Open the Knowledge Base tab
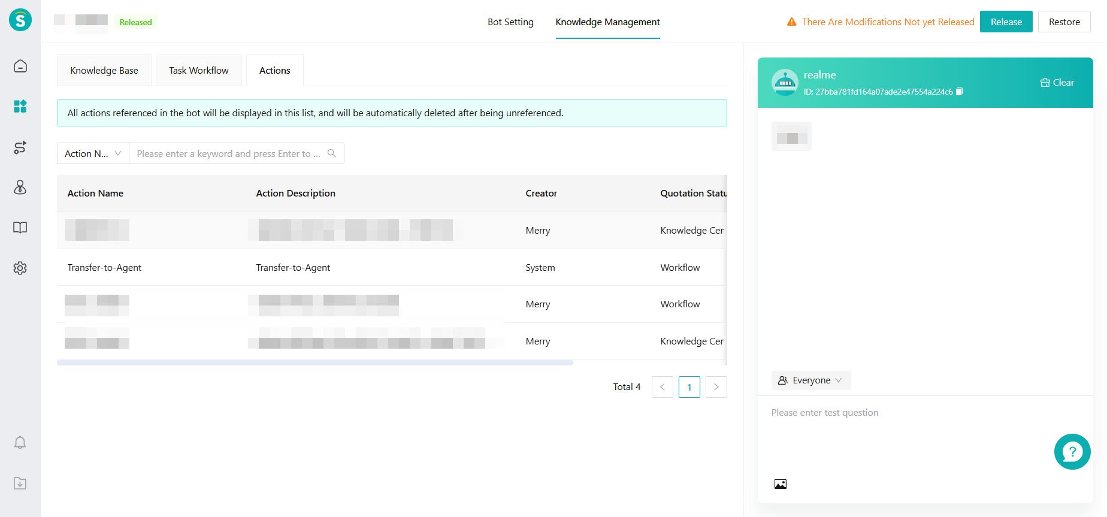1107x517 pixels. coord(104,71)
